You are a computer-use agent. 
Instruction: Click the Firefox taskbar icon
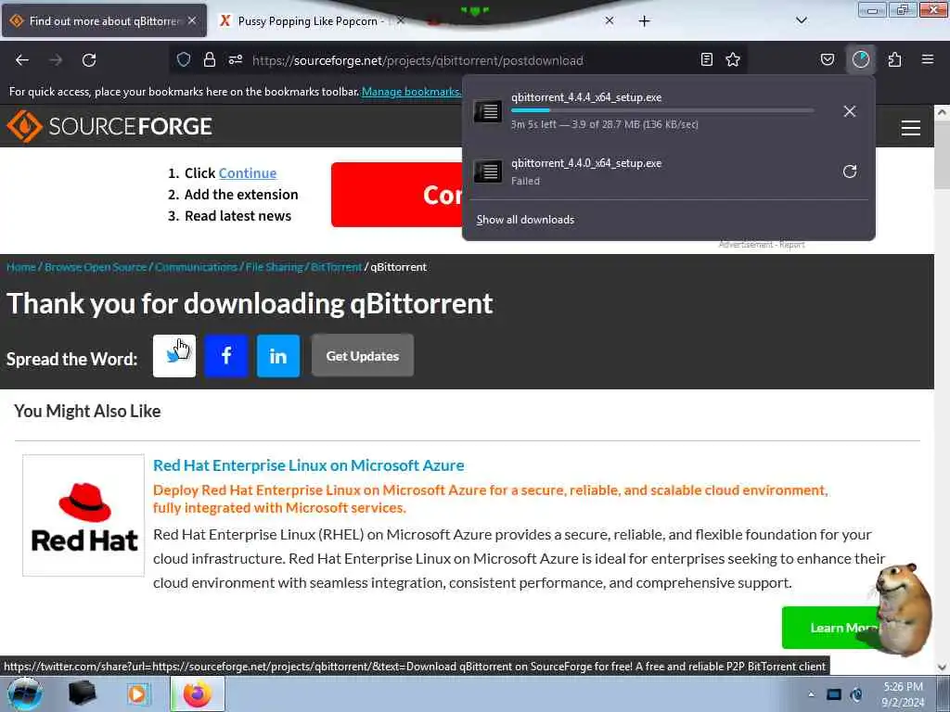click(x=197, y=693)
